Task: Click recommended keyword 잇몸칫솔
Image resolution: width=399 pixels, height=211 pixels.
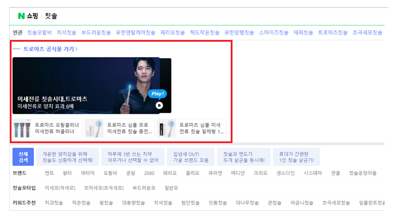Action: 218,203
